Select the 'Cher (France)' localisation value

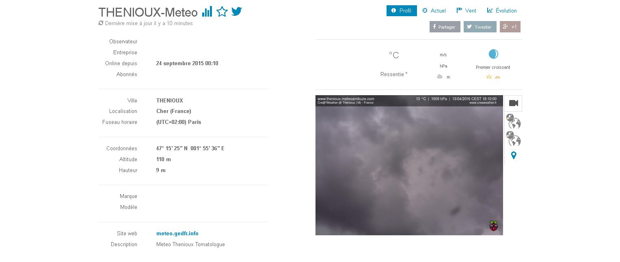(174, 111)
